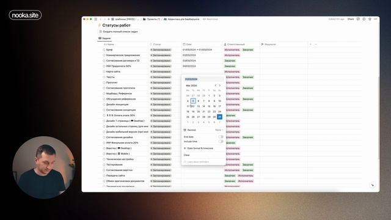391x220 pixels.
Task: Open the comments icon in top bar
Action: [x=358, y=19]
